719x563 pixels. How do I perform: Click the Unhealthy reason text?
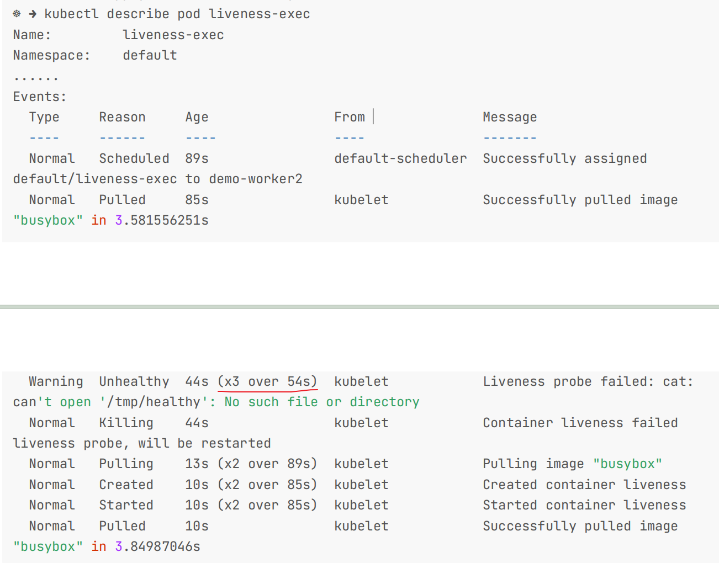(x=134, y=381)
